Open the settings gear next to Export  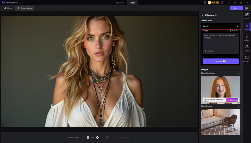pyautogui.click(x=246, y=8)
